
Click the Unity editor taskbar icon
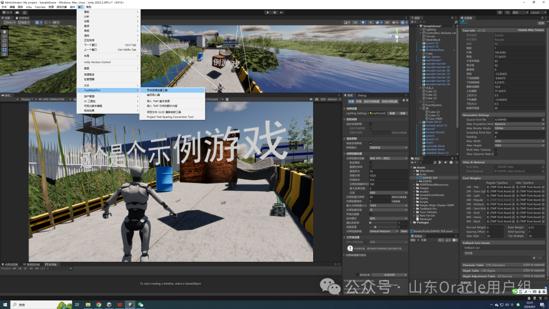[130, 305]
